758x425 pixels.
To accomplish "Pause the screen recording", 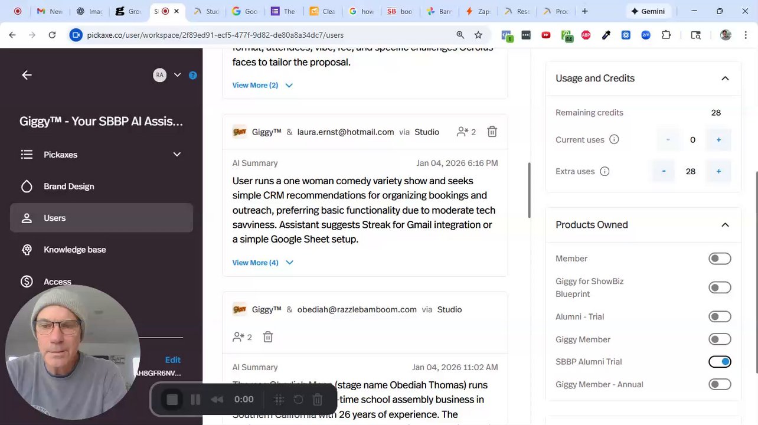I will (195, 400).
